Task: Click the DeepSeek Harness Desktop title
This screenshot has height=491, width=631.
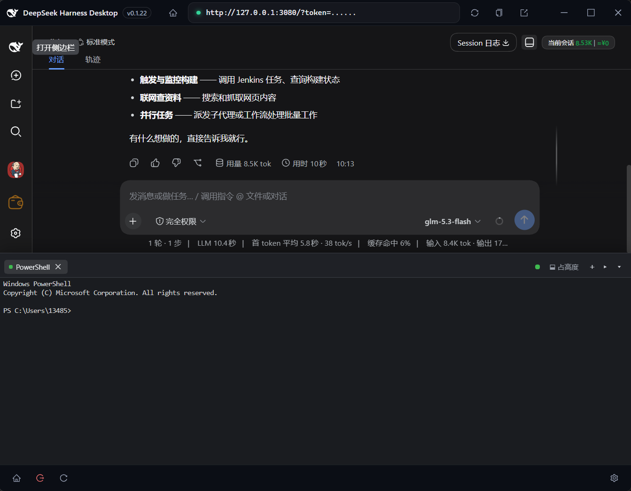Action: (70, 13)
